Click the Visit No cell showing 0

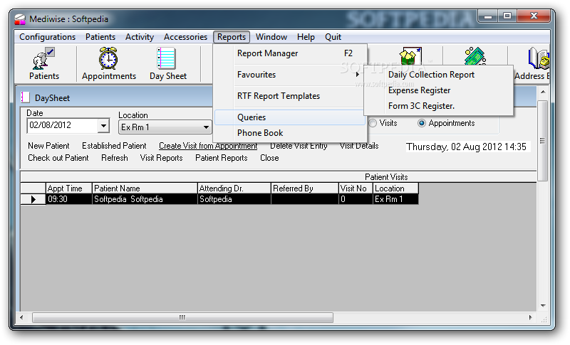pos(356,199)
